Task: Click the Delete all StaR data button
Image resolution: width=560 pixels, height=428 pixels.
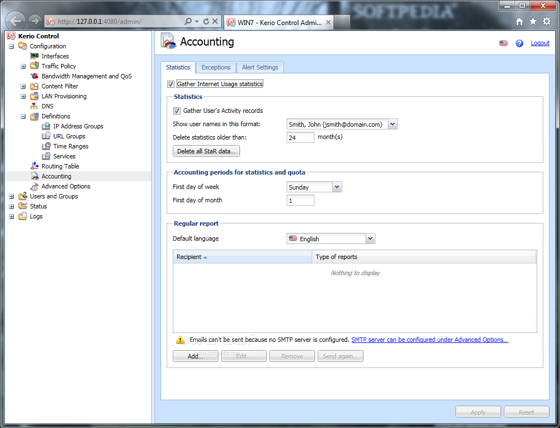Action: (x=206, y=151)
